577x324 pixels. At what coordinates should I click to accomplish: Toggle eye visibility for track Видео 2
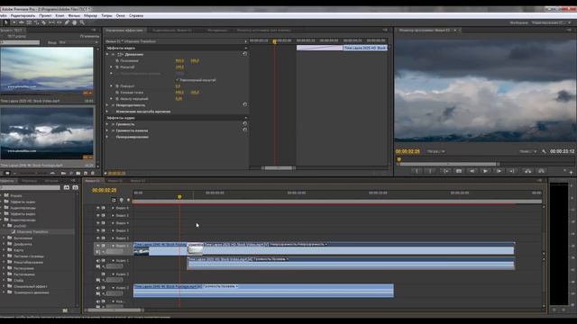(x=98, y=238)
